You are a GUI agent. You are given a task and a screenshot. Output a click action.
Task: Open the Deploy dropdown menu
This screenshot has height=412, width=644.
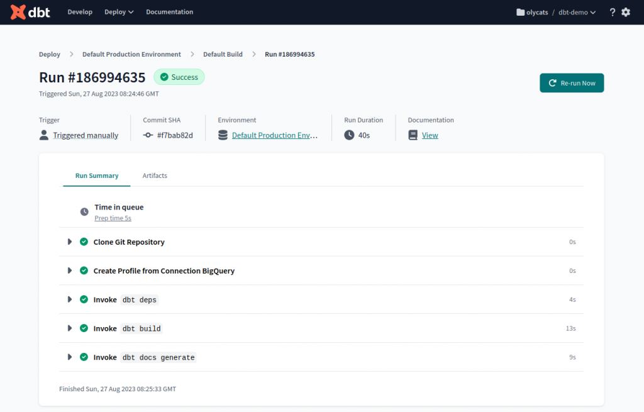[119, 12]
